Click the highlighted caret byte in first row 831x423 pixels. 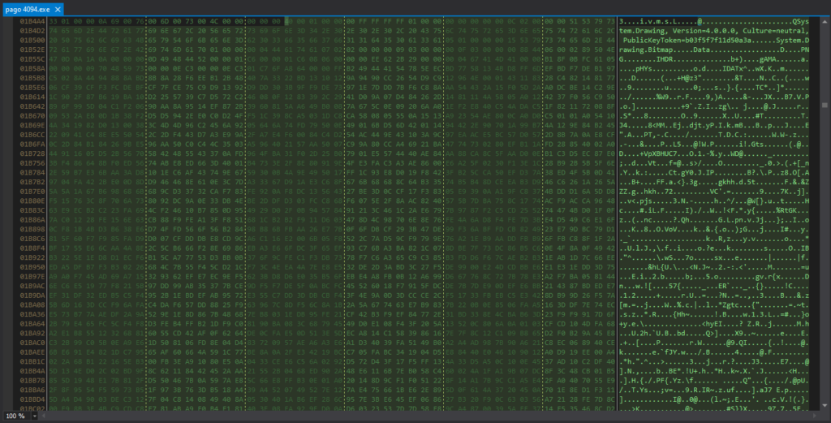tap(287, 21)
